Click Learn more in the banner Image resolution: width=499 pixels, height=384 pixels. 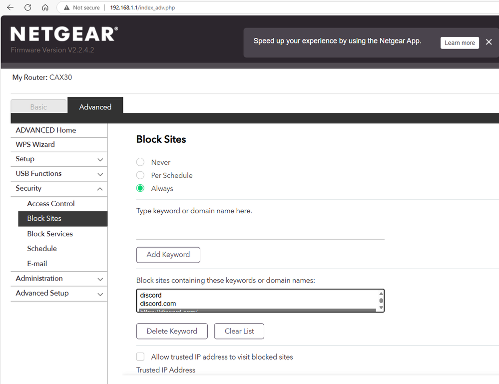coord(460,42)
